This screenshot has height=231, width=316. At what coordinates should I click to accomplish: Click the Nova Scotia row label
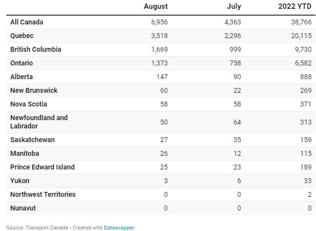pos(29,105)
